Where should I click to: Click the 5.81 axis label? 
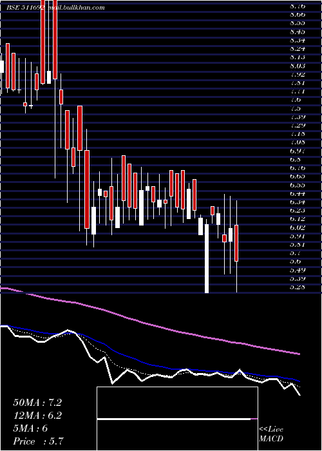[x=298, y=245]
